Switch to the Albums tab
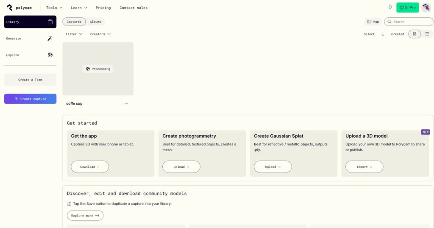Viewport: 434px width, 228px height. [x=95, y=22]
